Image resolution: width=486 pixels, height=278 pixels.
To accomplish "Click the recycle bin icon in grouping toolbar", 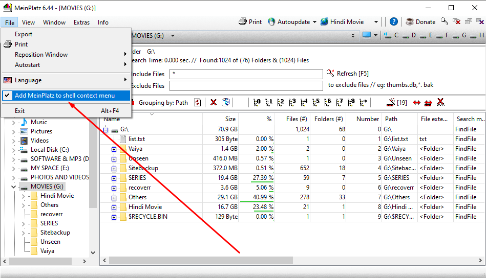I will 226,102.
